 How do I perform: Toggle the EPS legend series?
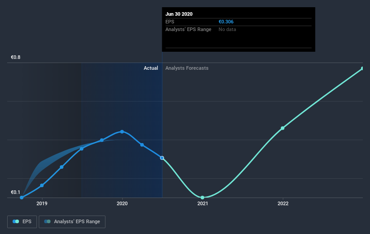pyautogui.click(x=22, y=221)
